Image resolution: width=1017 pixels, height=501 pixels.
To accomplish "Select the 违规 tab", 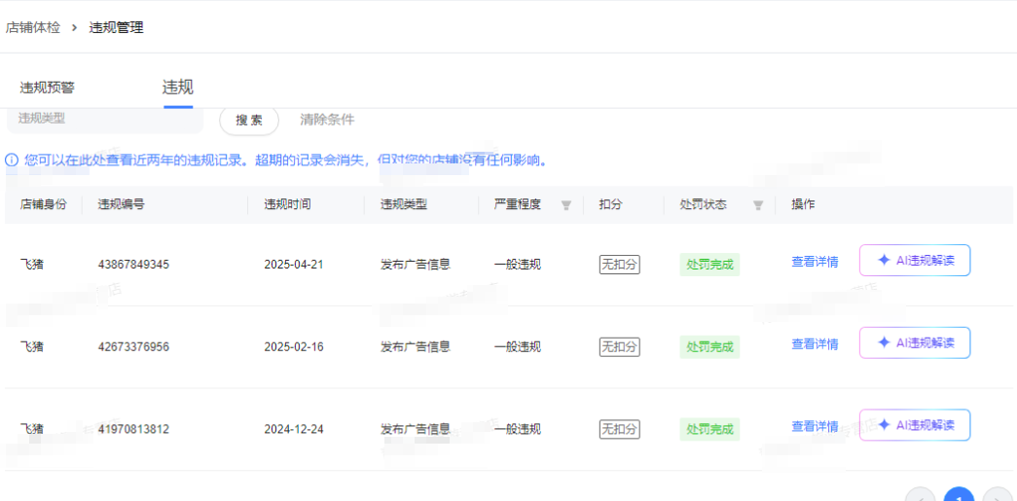I will point(177,88).
